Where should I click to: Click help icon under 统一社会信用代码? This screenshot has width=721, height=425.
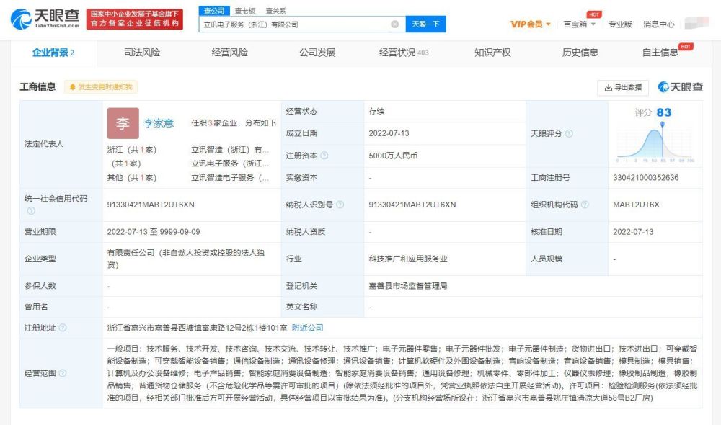point(31,210)
